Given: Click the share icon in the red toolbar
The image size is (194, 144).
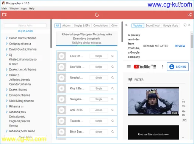Looking at the screenshot, I should coord(189,14).
